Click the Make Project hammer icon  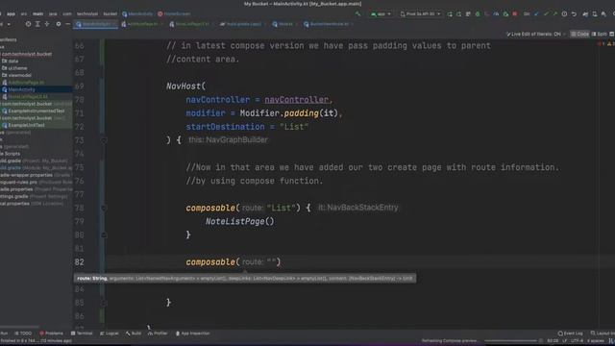pos(357,13)
